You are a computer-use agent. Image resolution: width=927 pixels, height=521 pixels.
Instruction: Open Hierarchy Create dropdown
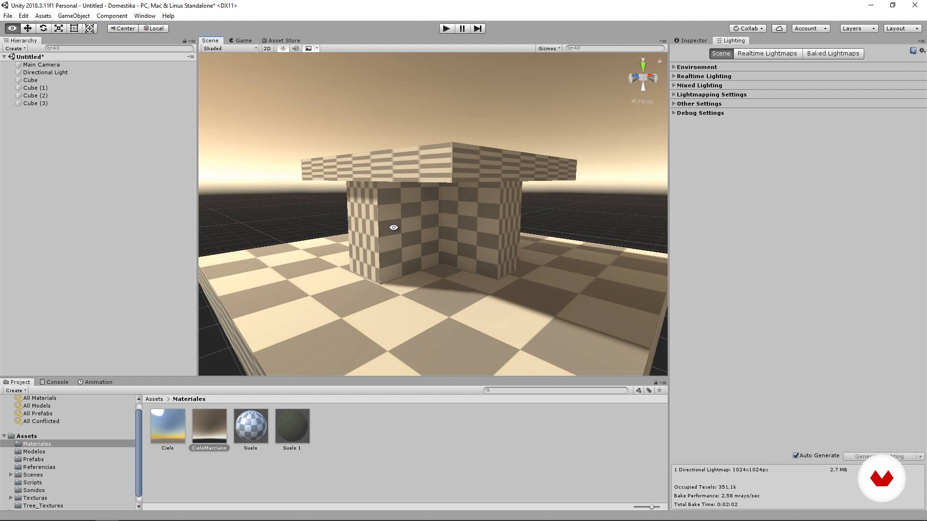click(x=15, y=48)
